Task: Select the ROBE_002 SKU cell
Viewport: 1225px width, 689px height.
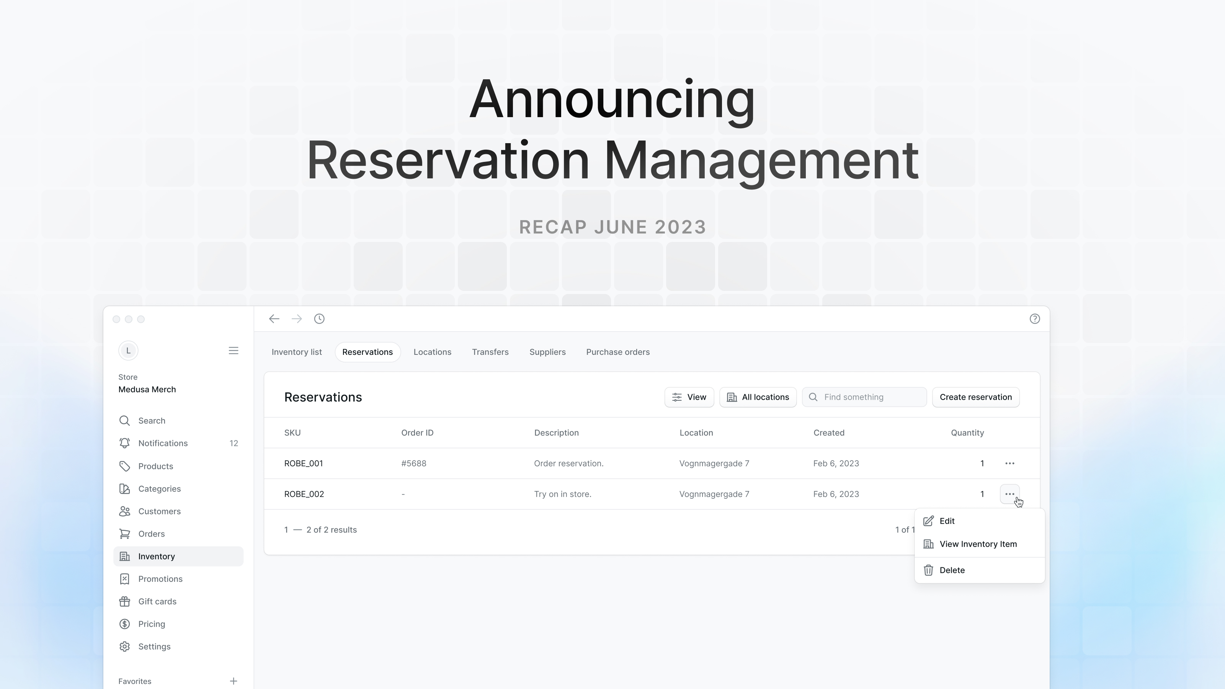Action: [304, 494]
